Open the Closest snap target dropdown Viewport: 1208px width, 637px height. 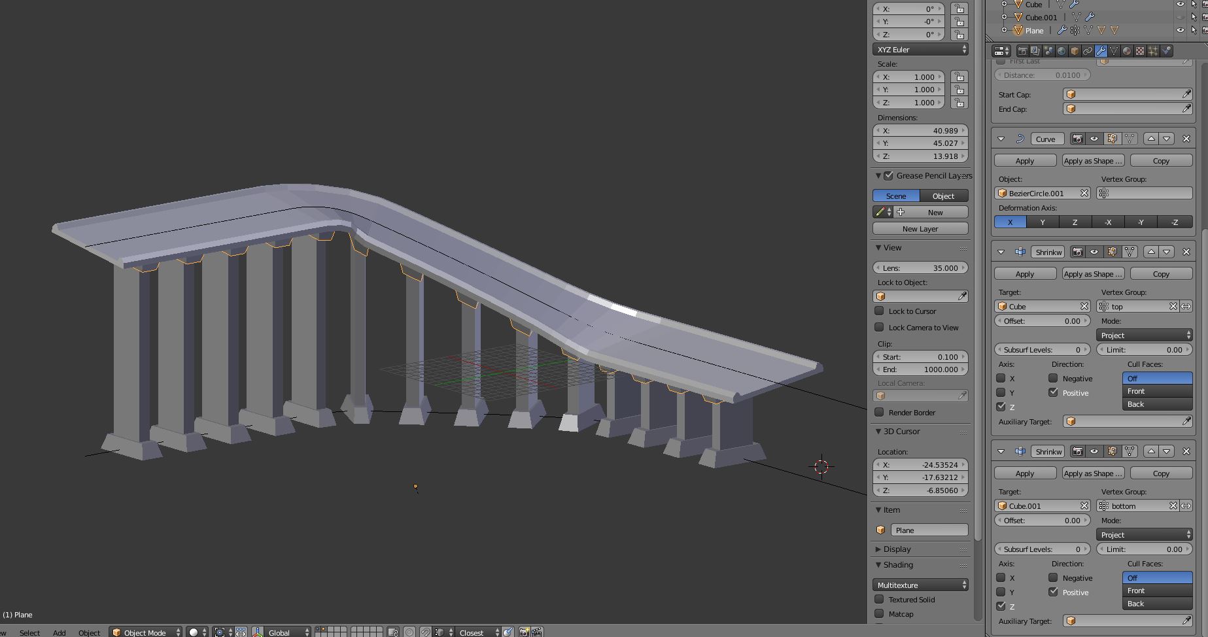pos(478,632)
